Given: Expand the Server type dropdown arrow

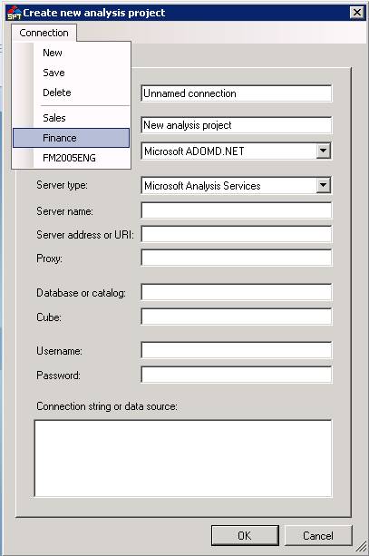Looking at the screenshot, I should point(323,185).
